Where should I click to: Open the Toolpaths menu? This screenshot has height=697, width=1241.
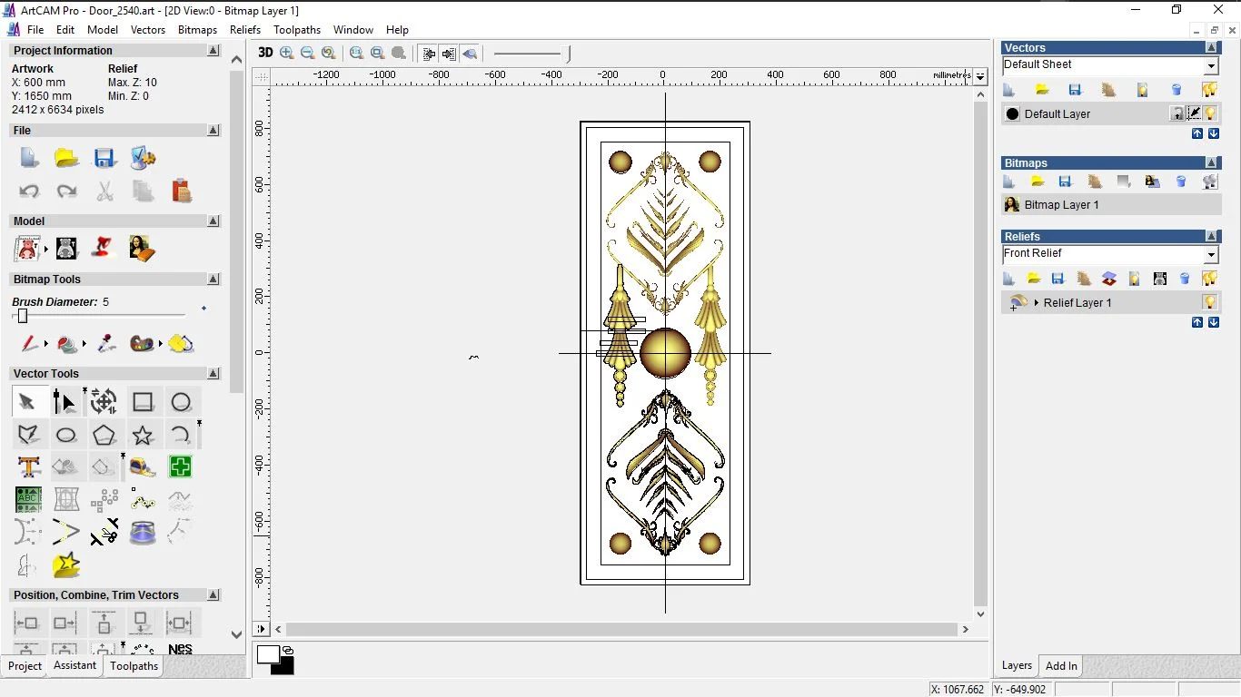click(297, 30)
